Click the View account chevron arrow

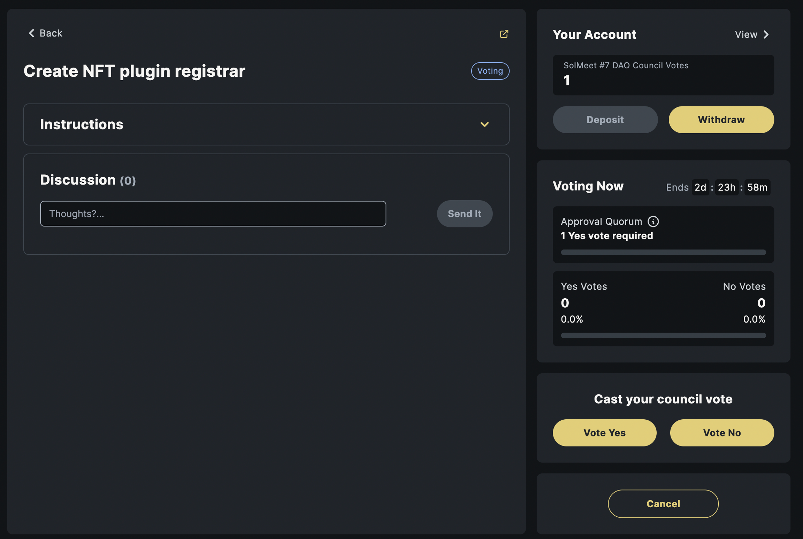(x=766, y=35)
